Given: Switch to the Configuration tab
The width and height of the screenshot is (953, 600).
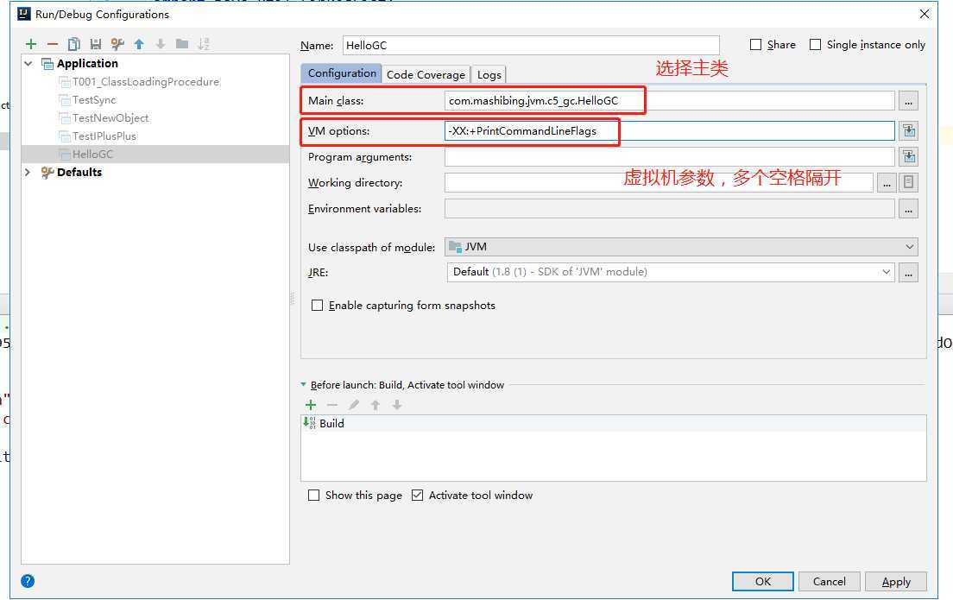Looking at the screenshot, I should coord(342,73).
